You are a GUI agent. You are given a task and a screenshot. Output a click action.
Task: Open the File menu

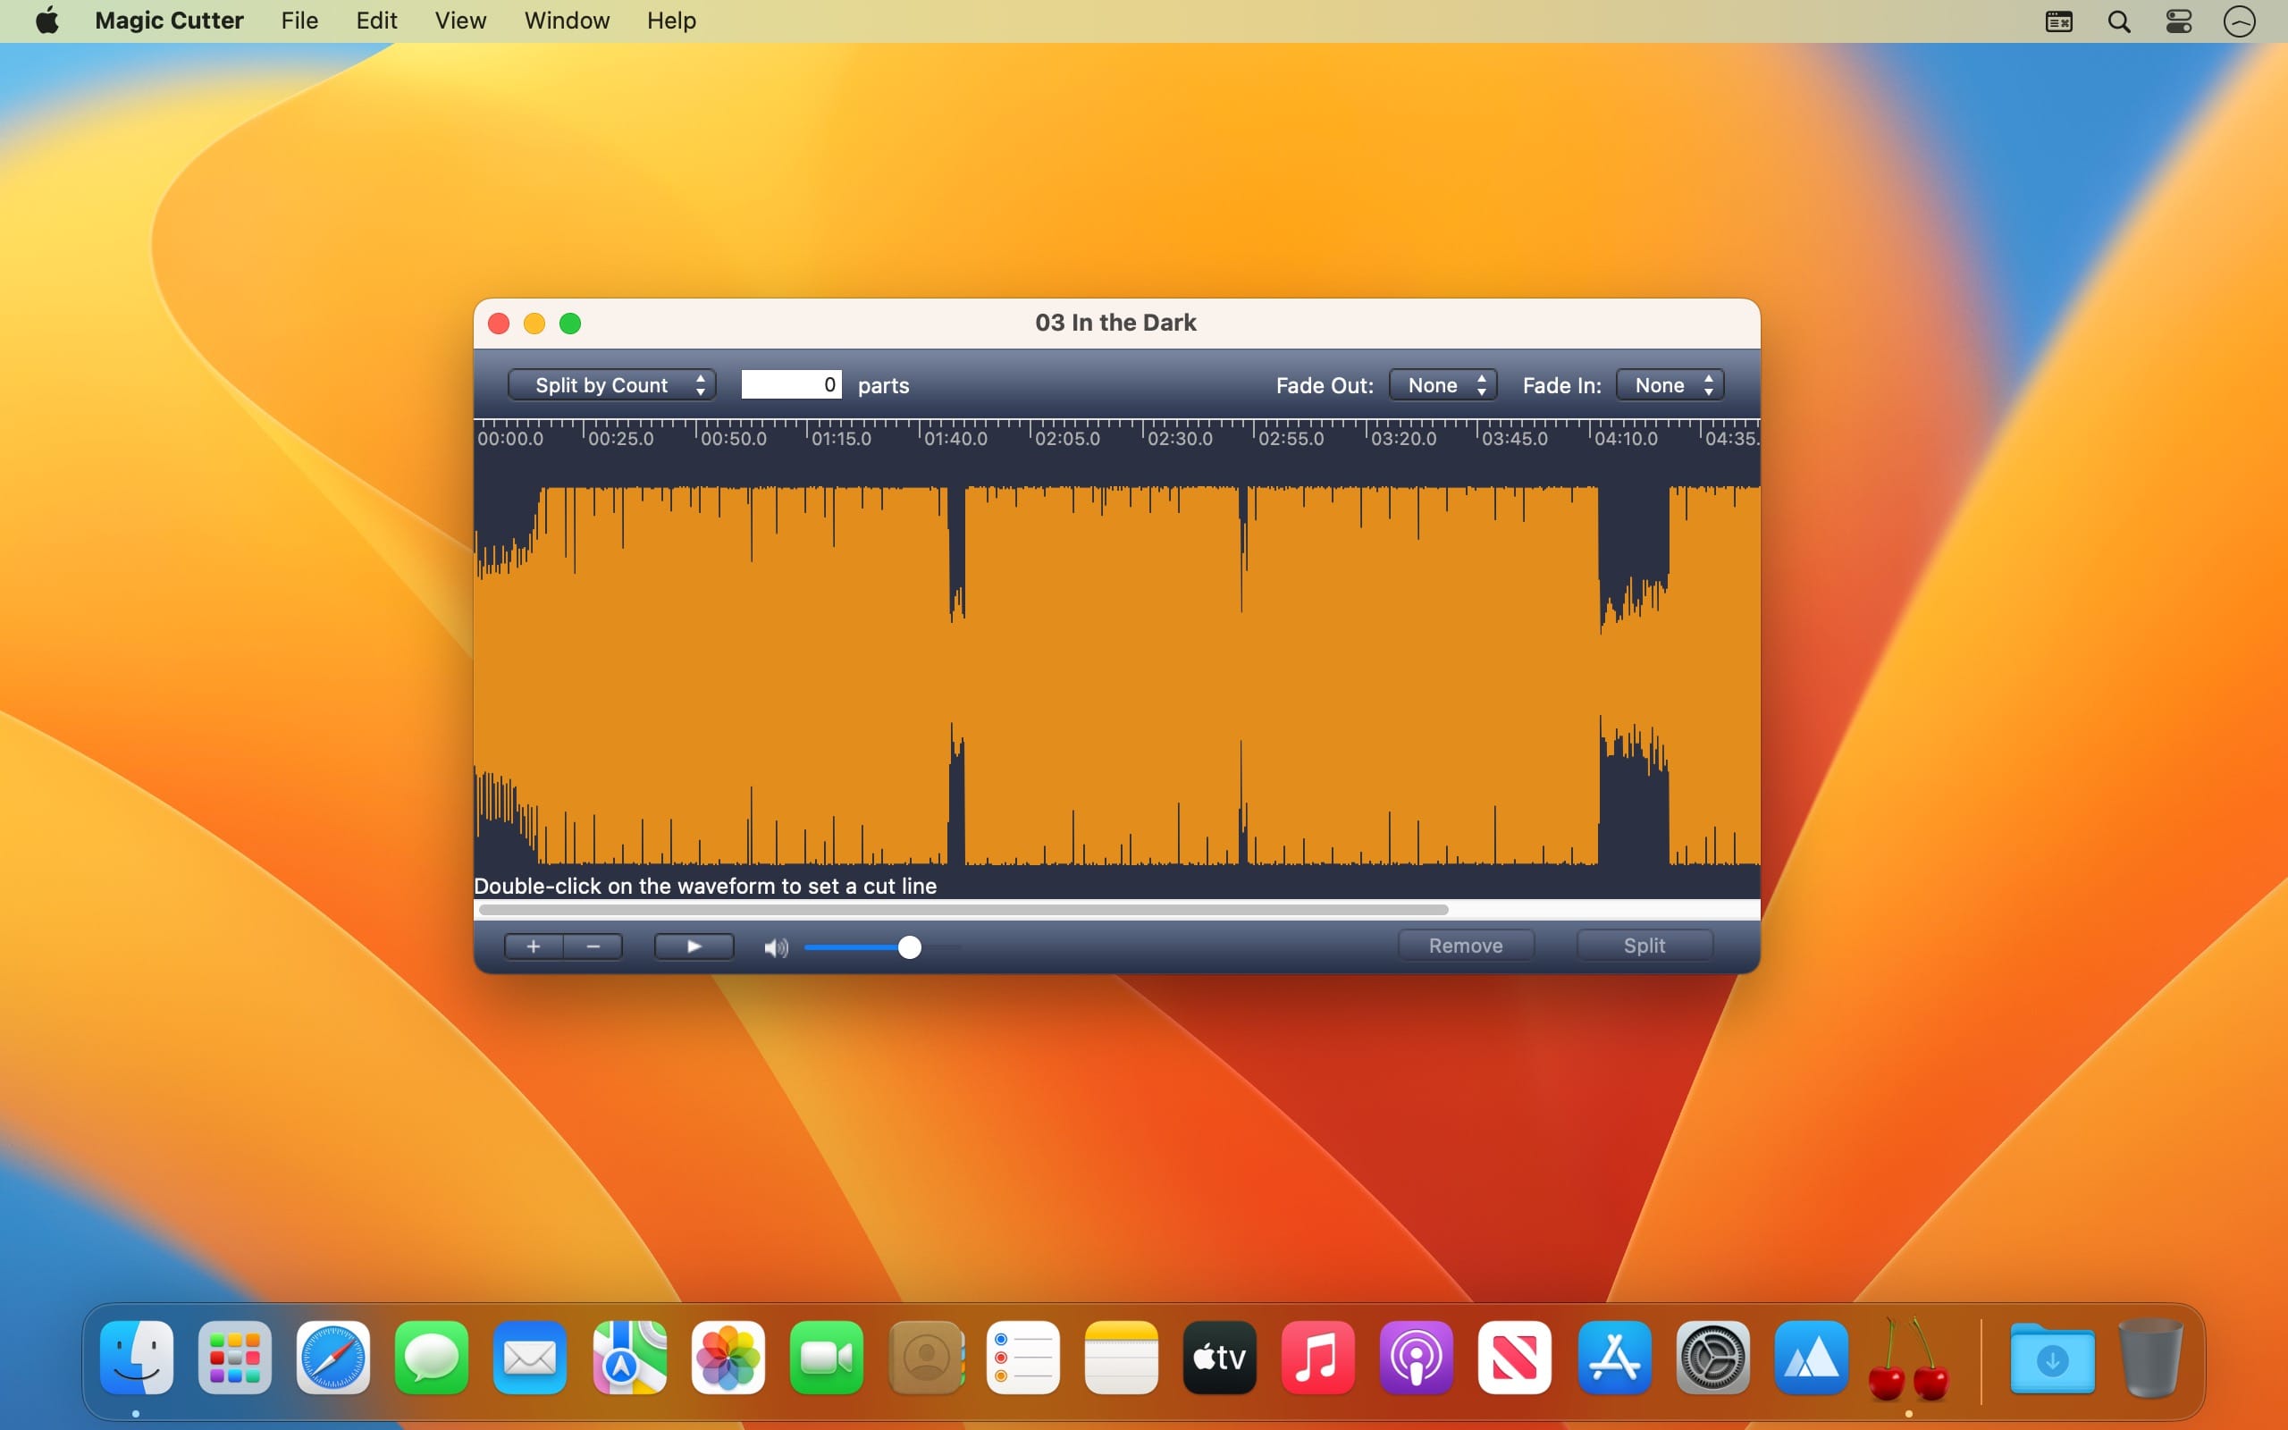(299, 21)
